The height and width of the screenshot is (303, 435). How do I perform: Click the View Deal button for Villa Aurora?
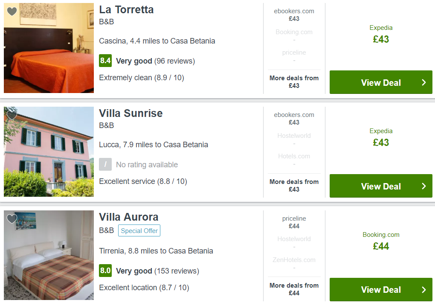[x=381, y=290]
